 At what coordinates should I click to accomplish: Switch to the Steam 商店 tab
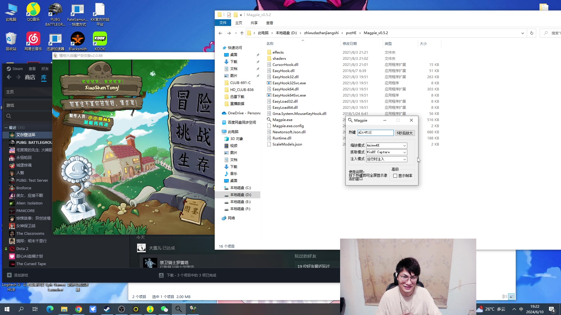click(x=30, y=77)
